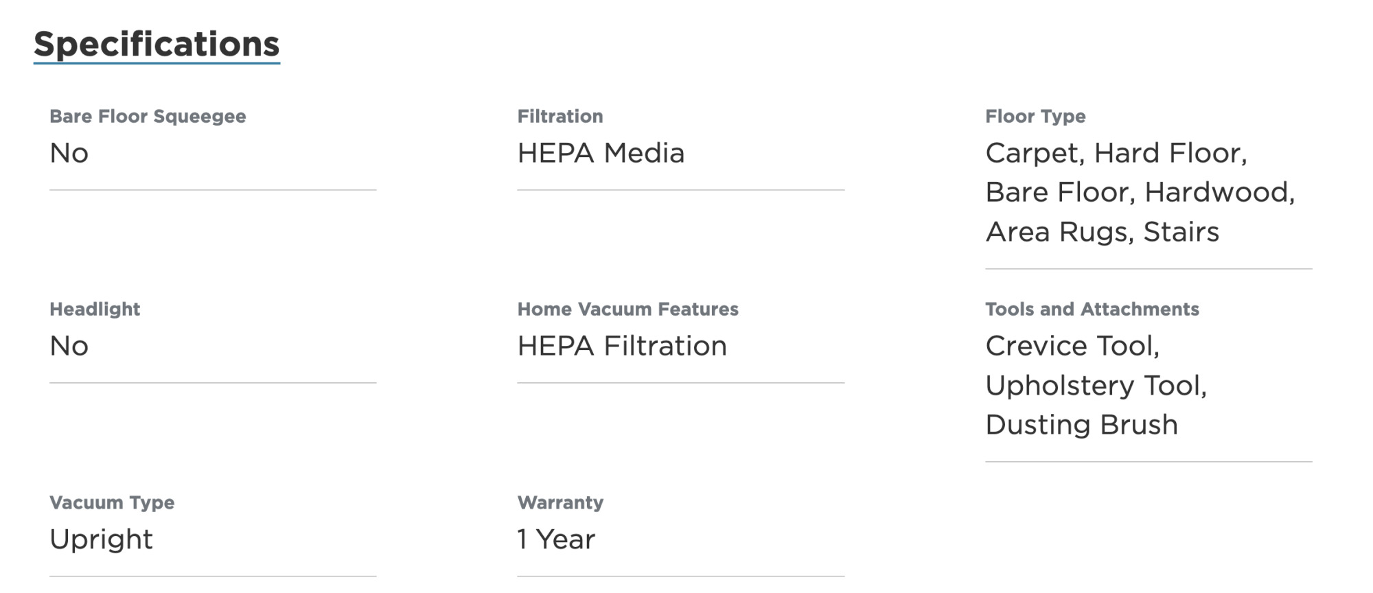Click the Filtration label
1373x593 pixels.
click(x=560, y=117)
